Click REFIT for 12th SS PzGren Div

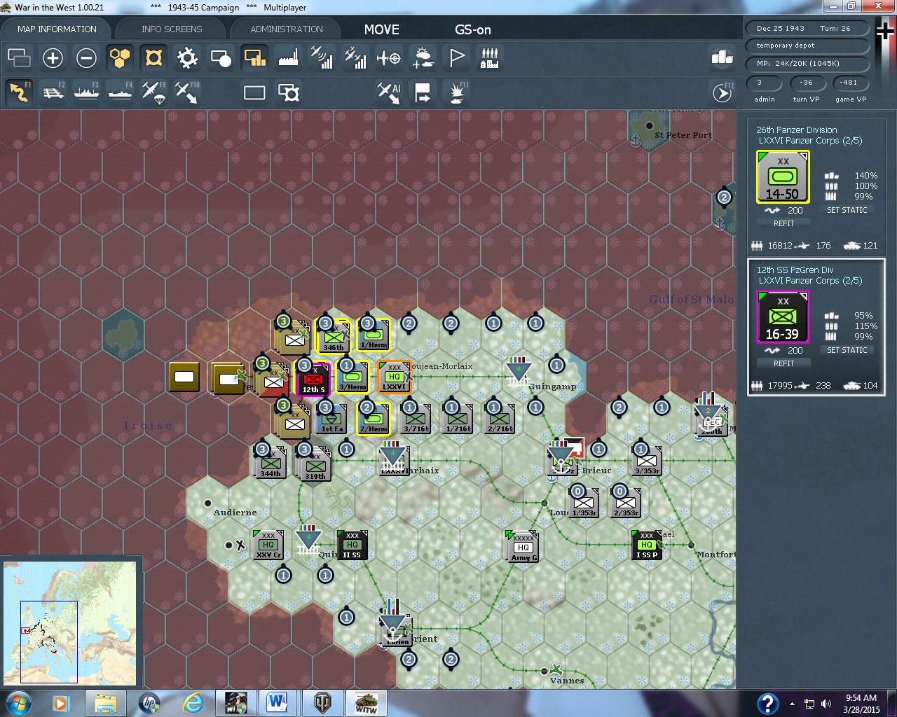click(x=783, y=363)
